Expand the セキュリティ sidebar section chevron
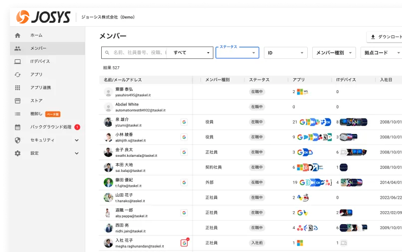Viewport: 402px width, 252px height. [77, 140]
